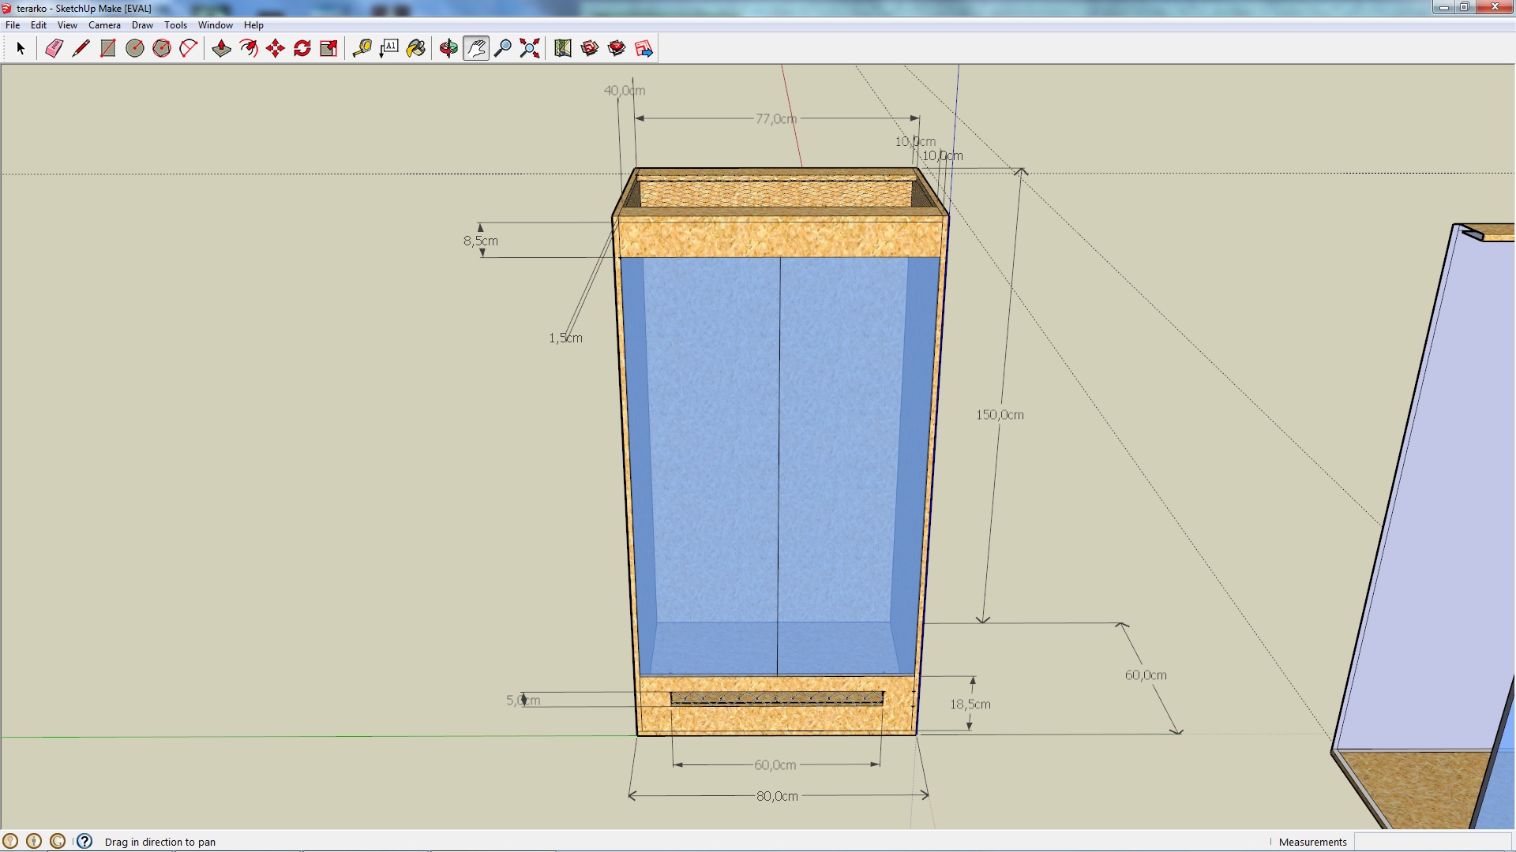
Task: Select the Eraser tool
Action: (x=54, y=49)
